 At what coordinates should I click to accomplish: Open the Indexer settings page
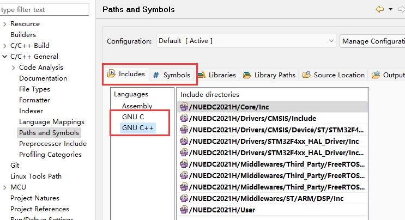31,111
